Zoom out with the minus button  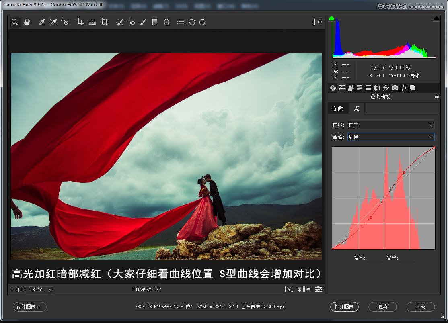(14, 290)
